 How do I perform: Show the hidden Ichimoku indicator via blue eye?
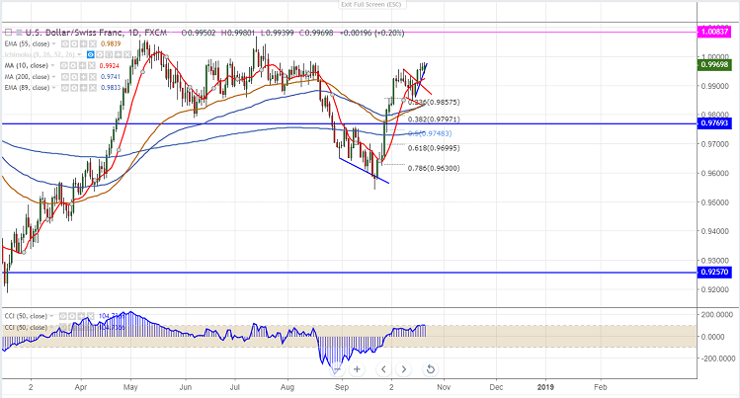(x=91, y=54)
